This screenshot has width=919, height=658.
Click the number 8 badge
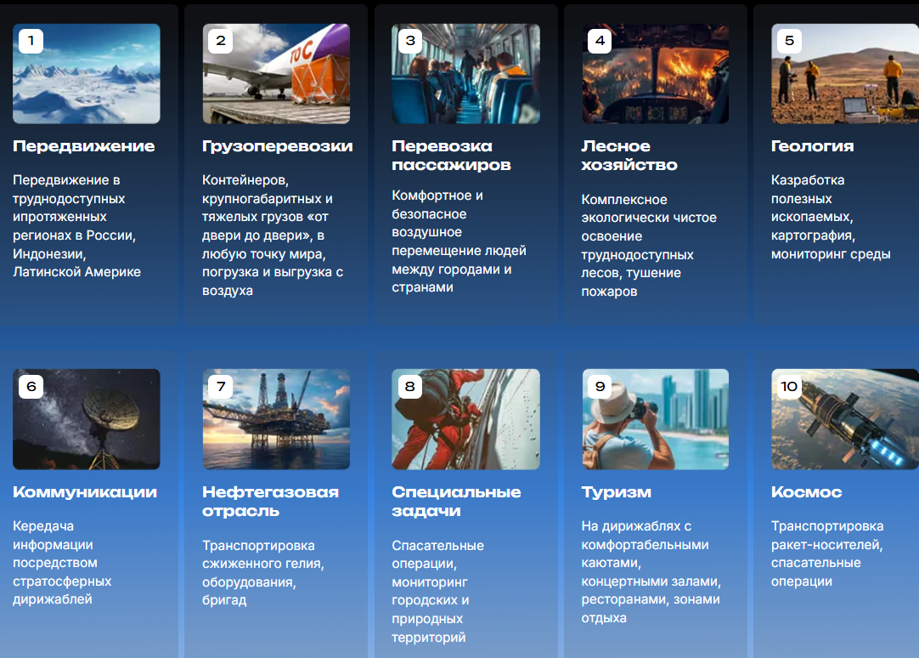(410, 387)
